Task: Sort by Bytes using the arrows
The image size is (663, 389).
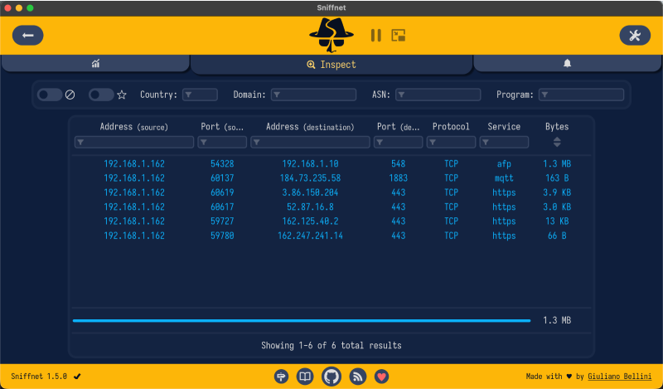Action: 557,142
